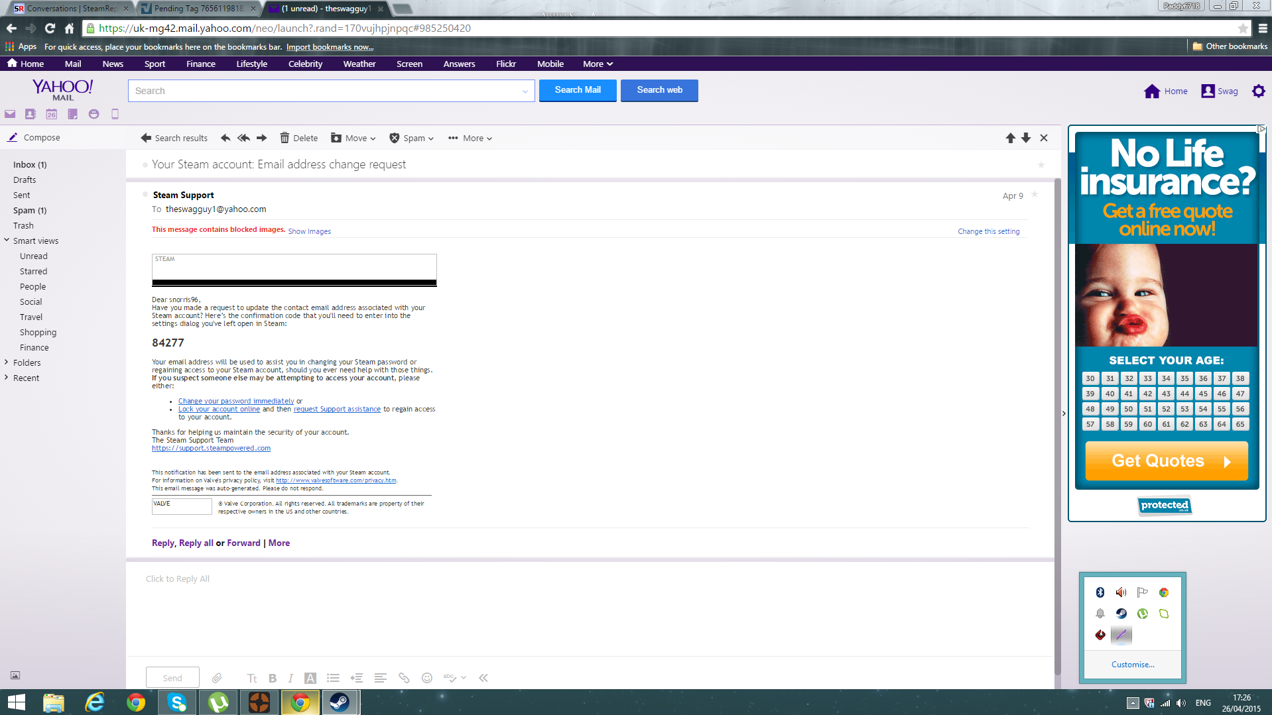Delete the open email
This screenshot has width=1272, height=715.
coord(298,138)
